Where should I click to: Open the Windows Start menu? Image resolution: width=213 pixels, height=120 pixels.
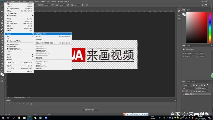[x=3, y=118]
